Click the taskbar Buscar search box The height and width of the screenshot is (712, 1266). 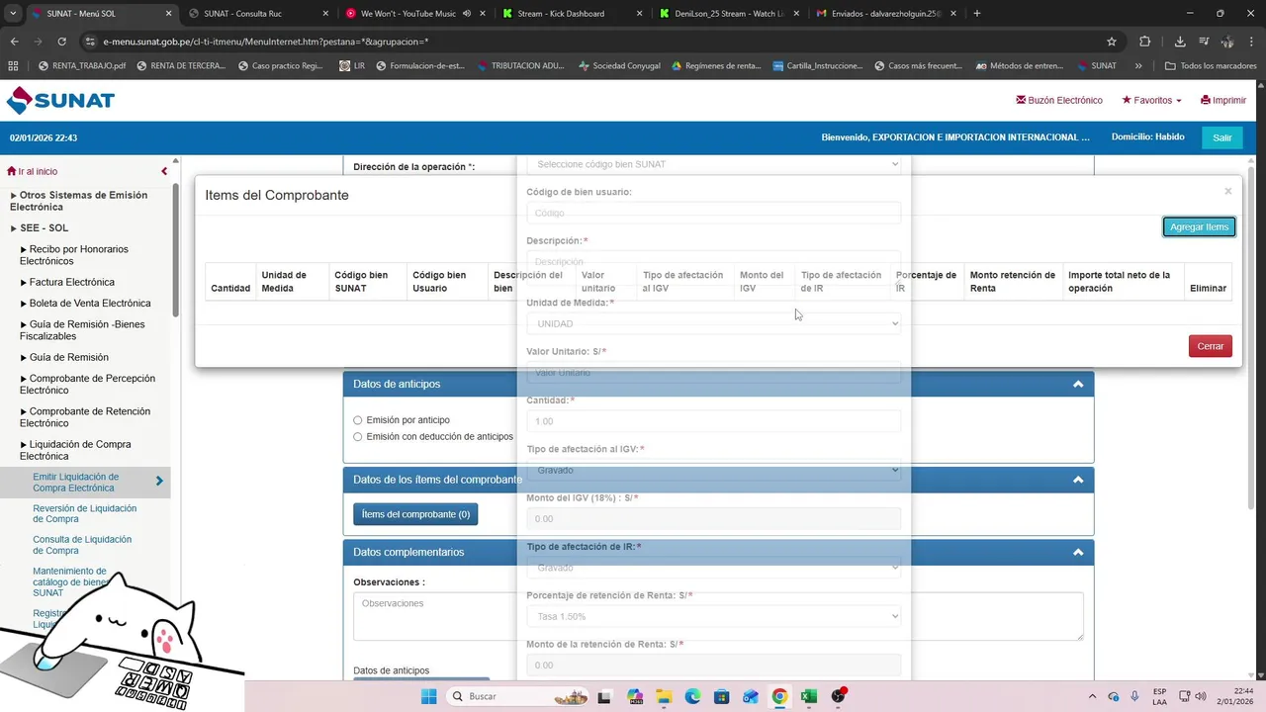click(518, 696)
